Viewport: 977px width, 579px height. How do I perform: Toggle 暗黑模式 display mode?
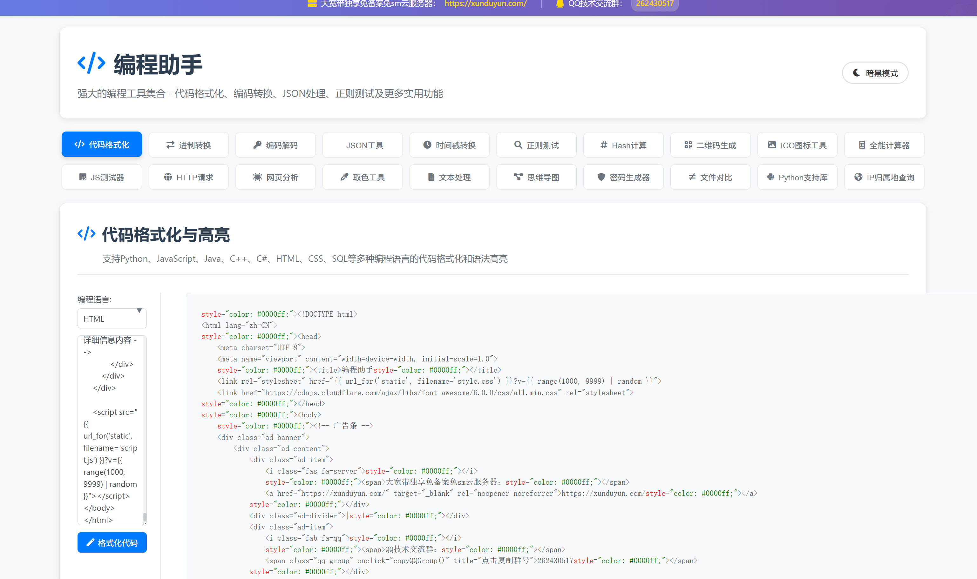(x=875, y=72)
